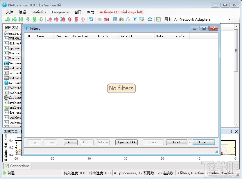Click the Add button in Filters
The image size is (242, 179).
71,142
